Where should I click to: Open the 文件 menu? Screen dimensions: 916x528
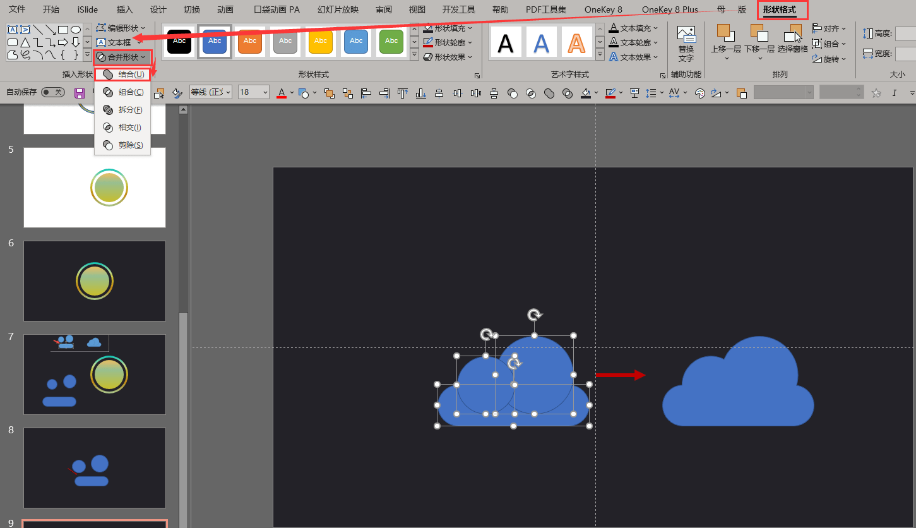pyautogui.click(x=17, y=9)
